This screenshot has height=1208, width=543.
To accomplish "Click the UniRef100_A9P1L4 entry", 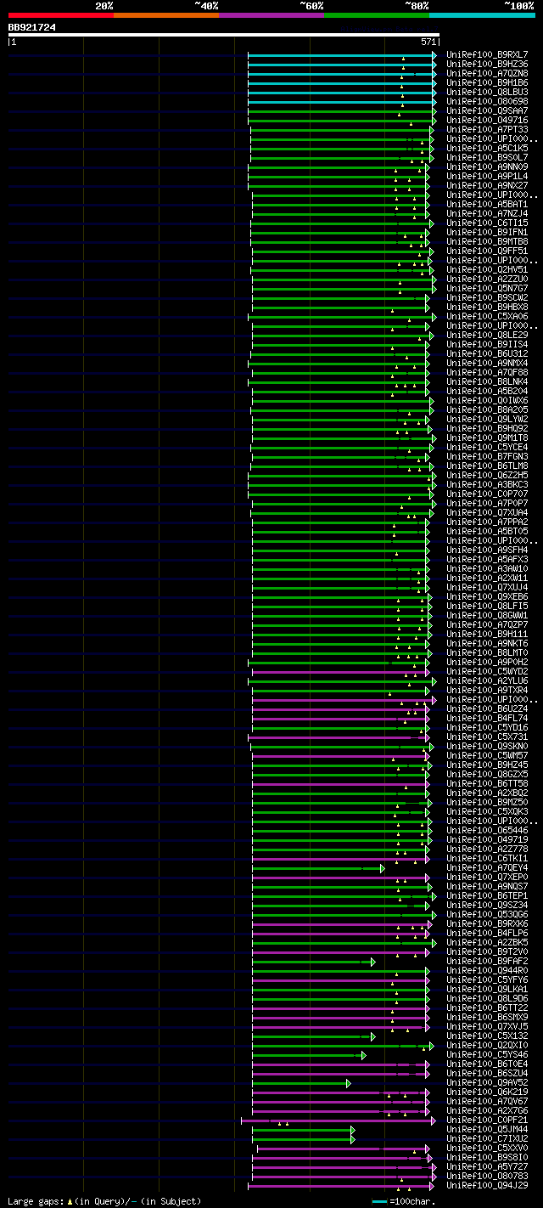I will 487,176.
